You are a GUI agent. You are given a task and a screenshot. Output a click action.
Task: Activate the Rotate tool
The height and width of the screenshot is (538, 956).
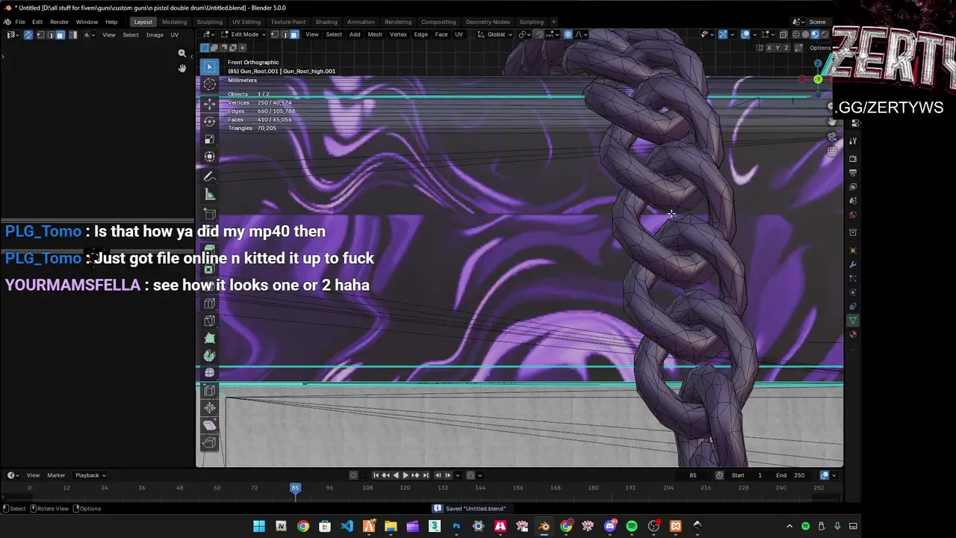click(x=209, y=121)
